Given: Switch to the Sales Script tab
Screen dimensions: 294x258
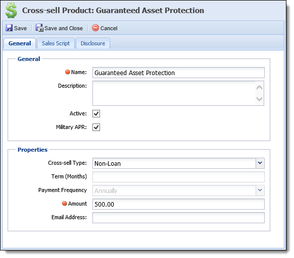Looking at the screenshot, I should click(x=56, y=43).
